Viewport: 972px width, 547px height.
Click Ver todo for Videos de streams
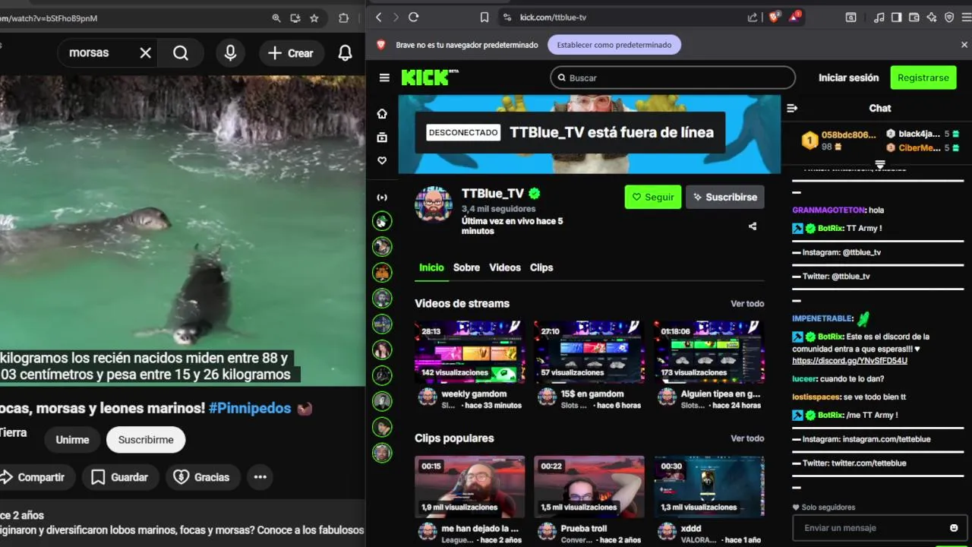pyautogui.click(x=747, y=304)
